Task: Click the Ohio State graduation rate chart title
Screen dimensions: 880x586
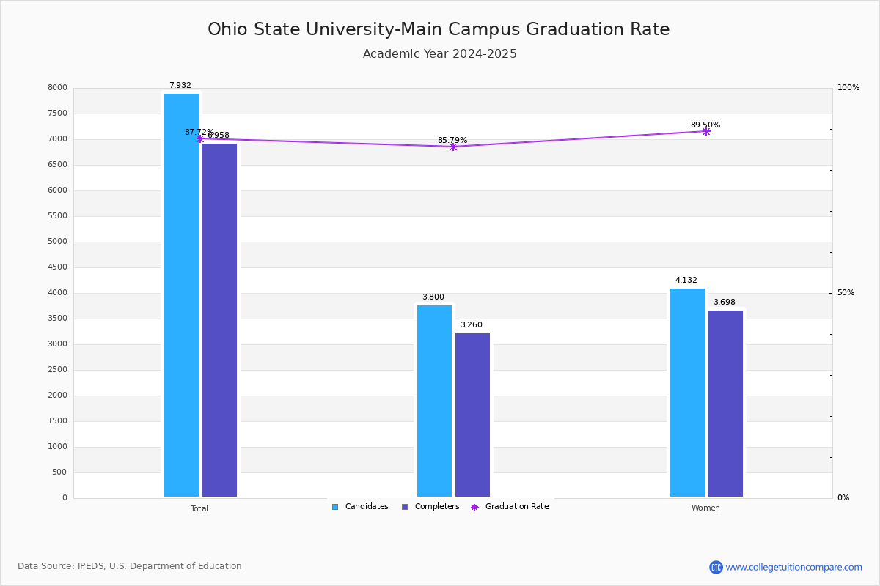Action: (x=439, y=29)
